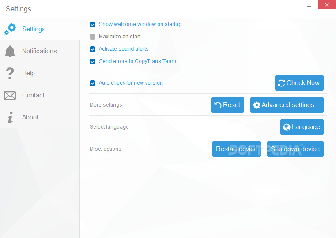Minimize the Settings window
Viewport: 336px width, 238px height.
tap(309, 6)
